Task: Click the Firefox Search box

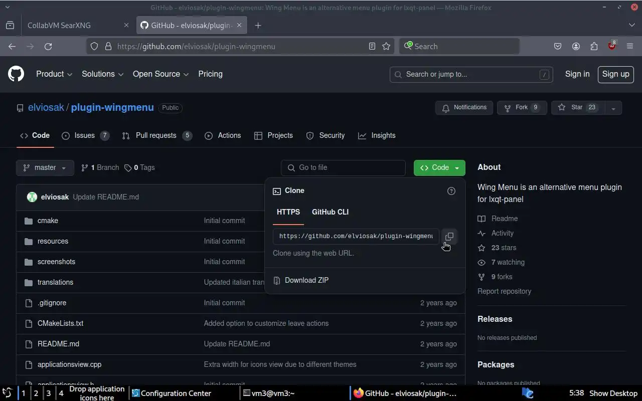Action: [x=459, y=46]
